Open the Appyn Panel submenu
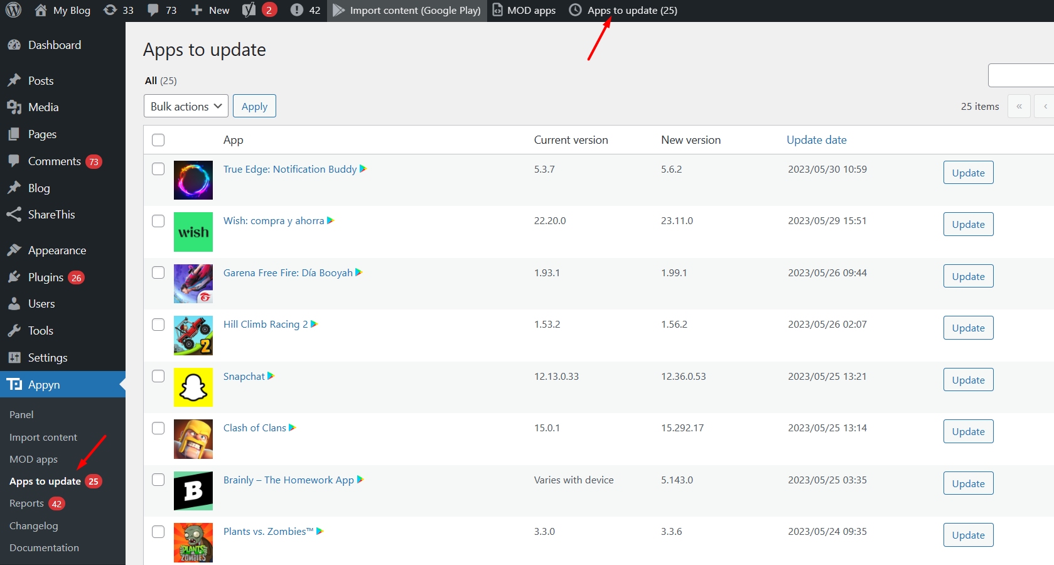 coord(21,415)
